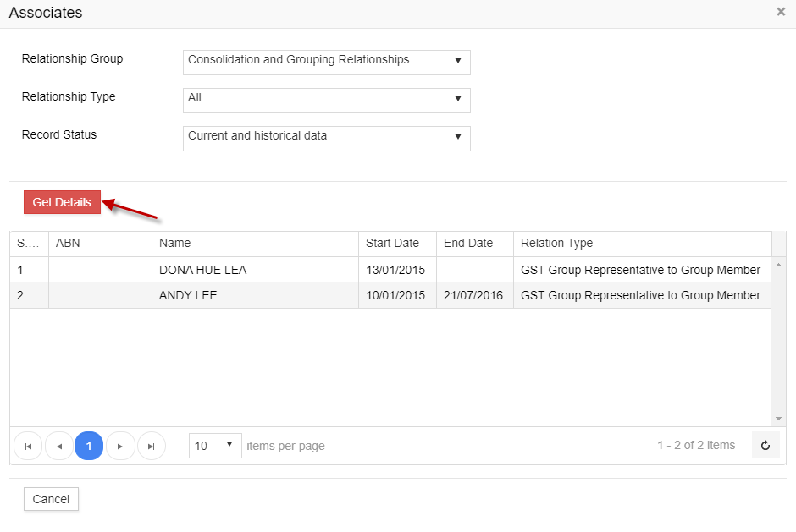The image size is (796, 532).
Task: Go to first page of results
Action: [28, 446]
